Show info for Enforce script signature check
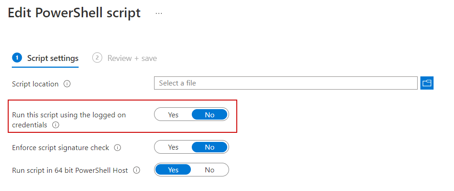Viewport: 454px width, 191px height. [x=117, y=148]
